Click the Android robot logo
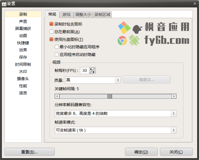The image size is (199, 160). [134, 40]
